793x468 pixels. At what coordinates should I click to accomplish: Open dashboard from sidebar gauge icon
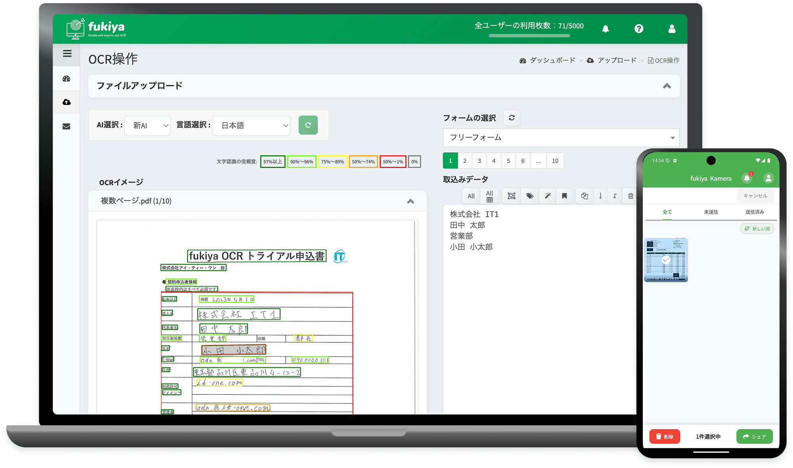point(67,78)
